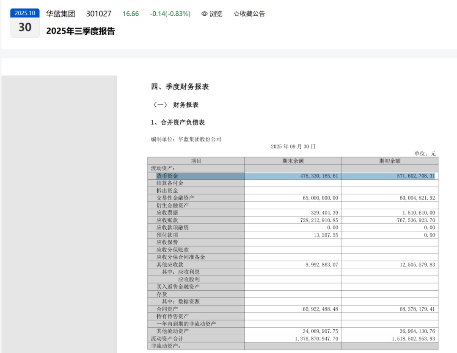Click the 其他应收款 row label
This screenshot has height=353, width=457.
[170, 264]
